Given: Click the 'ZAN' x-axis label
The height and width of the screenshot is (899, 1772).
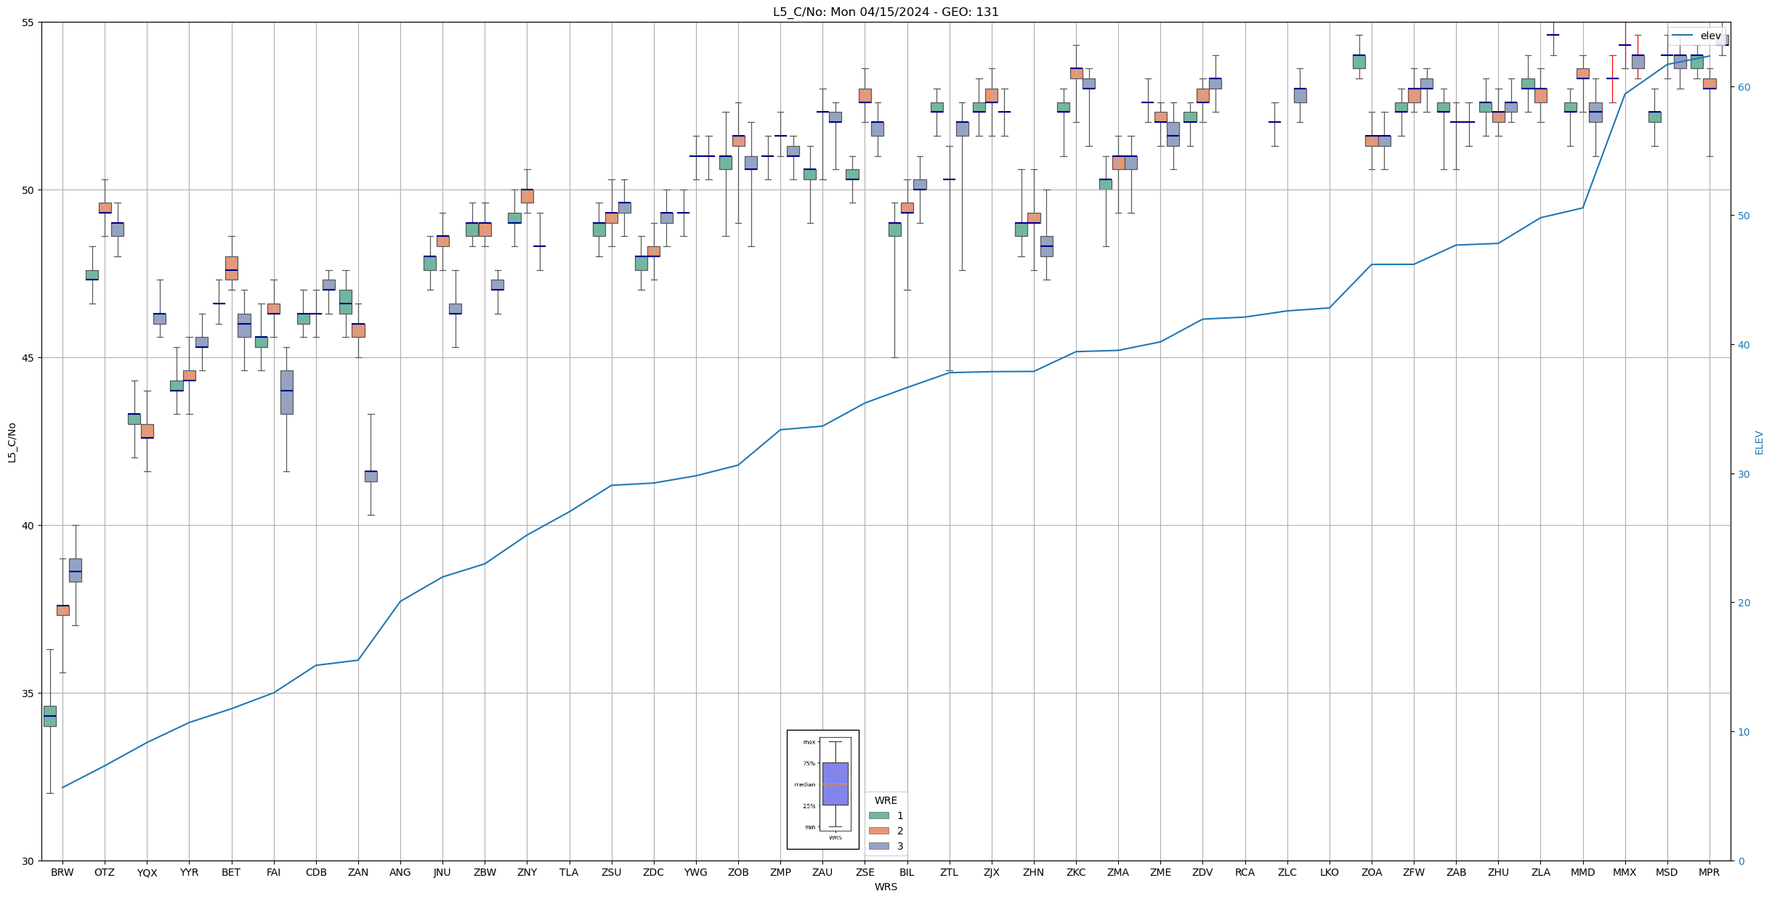Looking at the screenshot, I should [x=358, y=873].
